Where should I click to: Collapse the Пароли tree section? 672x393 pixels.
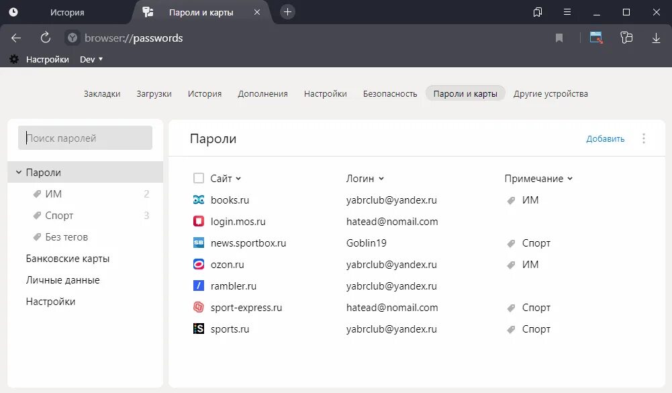coord(18,173)
